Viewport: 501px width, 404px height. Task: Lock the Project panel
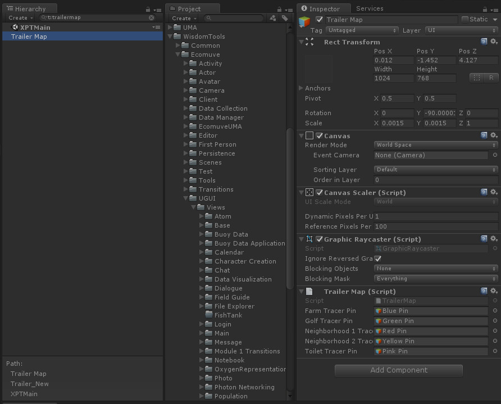point(280,10)
